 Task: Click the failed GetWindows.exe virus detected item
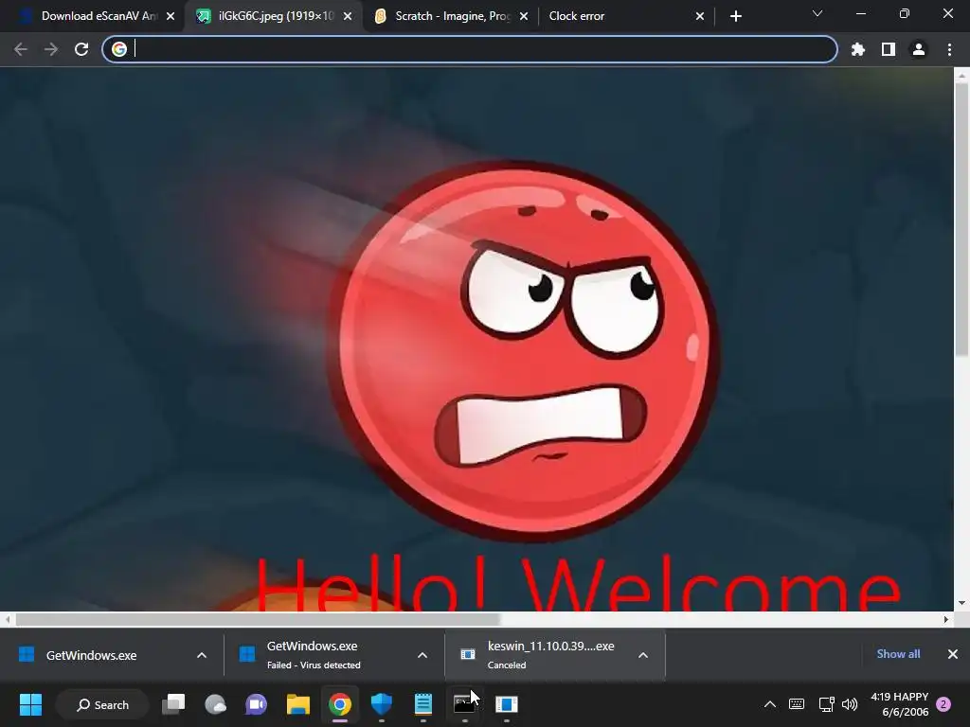[x=314, y=655]
